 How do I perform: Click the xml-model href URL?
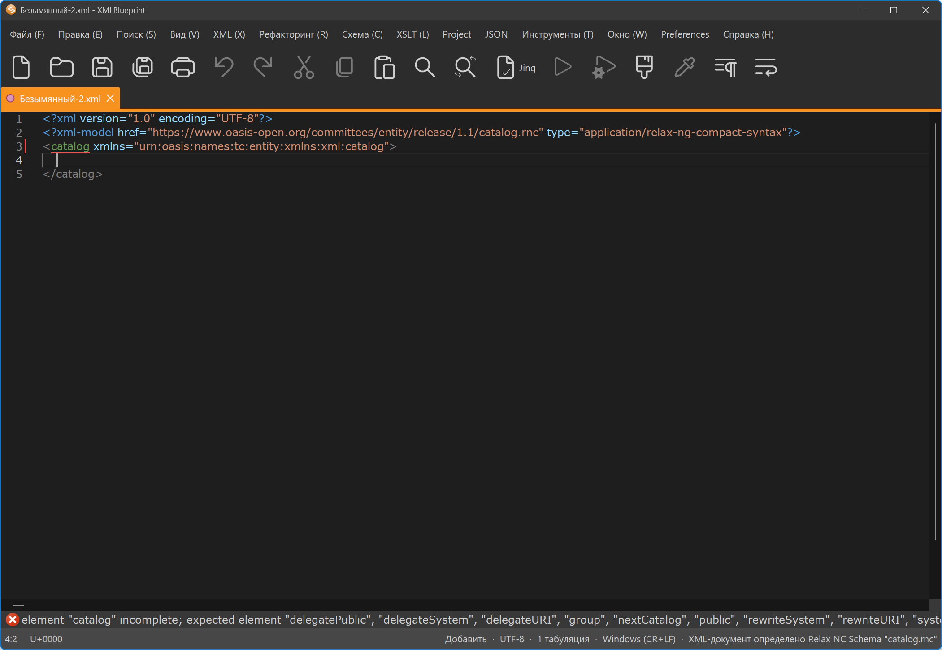346,133
